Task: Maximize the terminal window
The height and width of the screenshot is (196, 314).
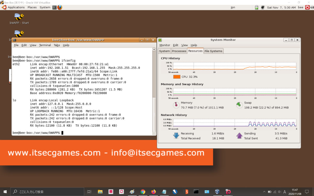Action: (147, 40)
